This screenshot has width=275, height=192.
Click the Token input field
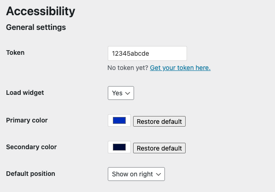coord(147,53)
